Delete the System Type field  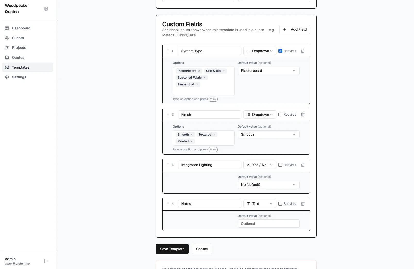click(303, 51)
